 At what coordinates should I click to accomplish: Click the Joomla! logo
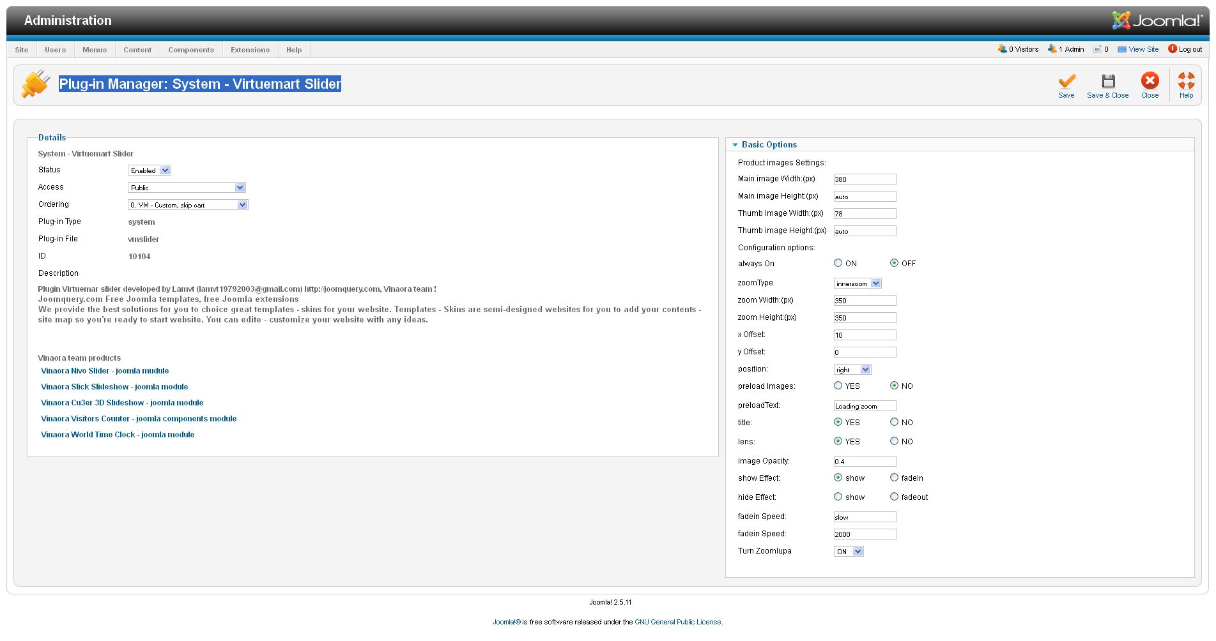pyautogui.click(x=1157, y=20)
